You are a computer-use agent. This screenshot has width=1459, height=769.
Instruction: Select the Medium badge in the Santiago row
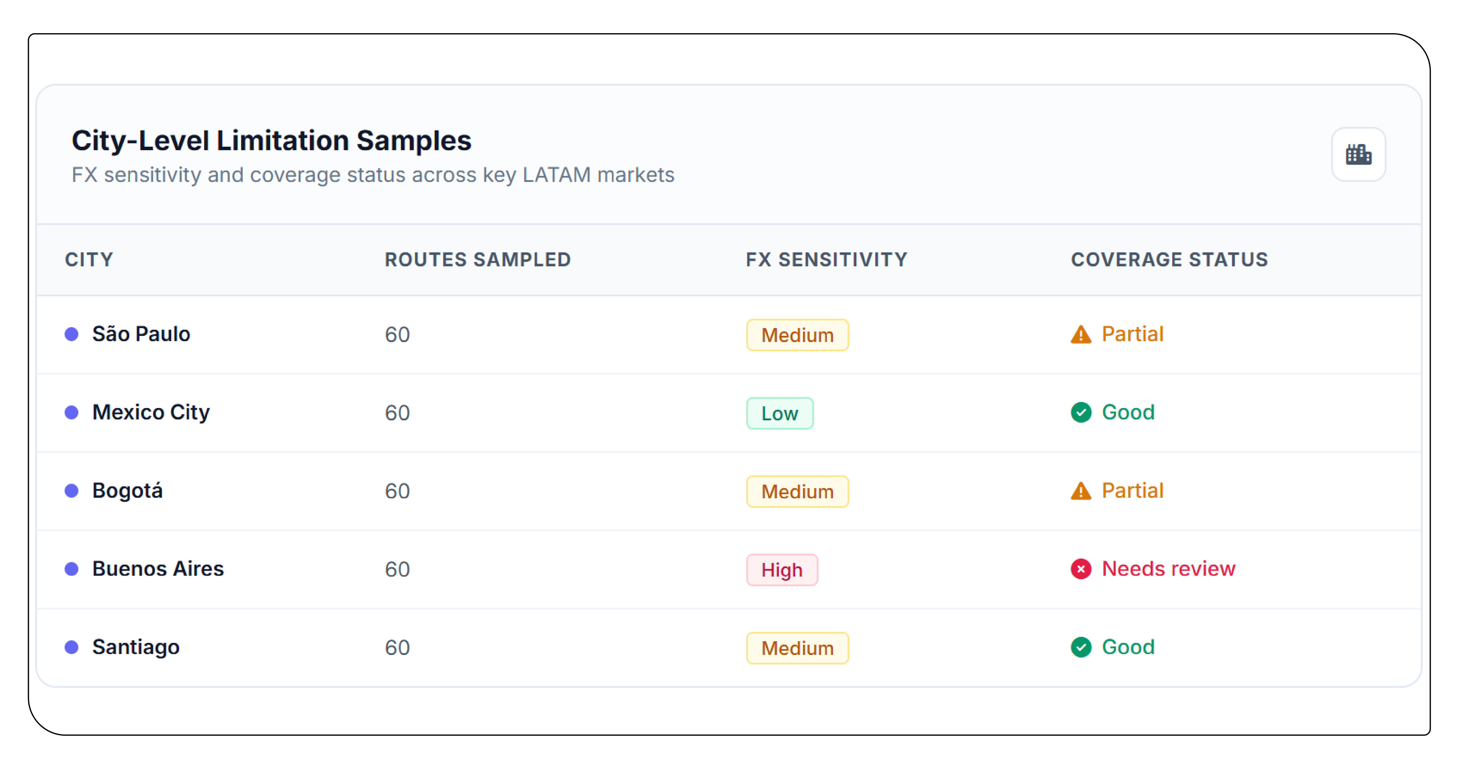point(797,648)
